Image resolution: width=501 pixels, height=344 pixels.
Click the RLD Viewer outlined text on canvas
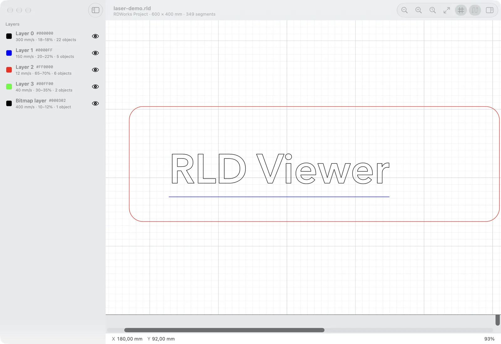[280, 169]
